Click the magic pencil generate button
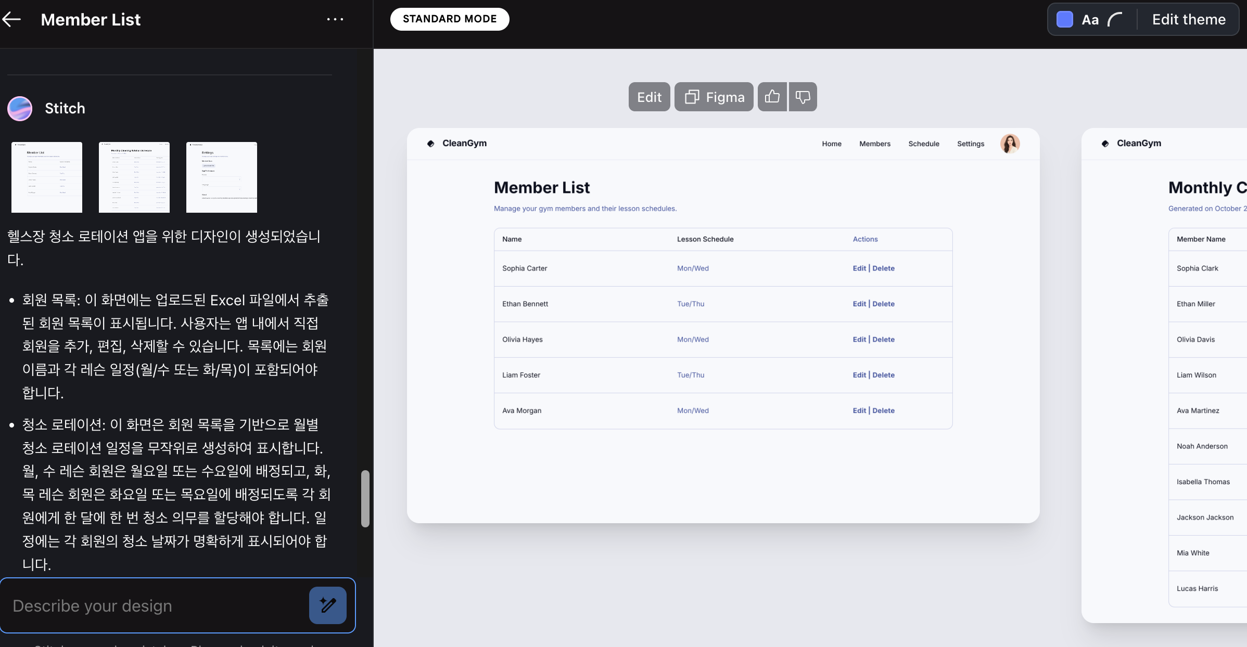 tap(327, 605)
